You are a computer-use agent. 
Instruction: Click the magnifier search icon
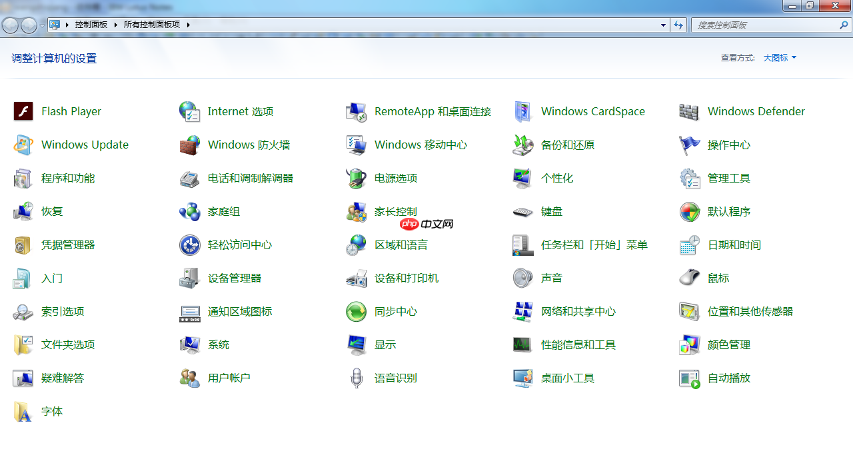[844, 25]
